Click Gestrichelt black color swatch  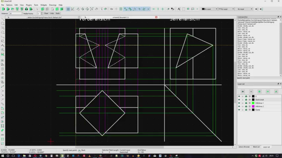(x=253, y=100)
